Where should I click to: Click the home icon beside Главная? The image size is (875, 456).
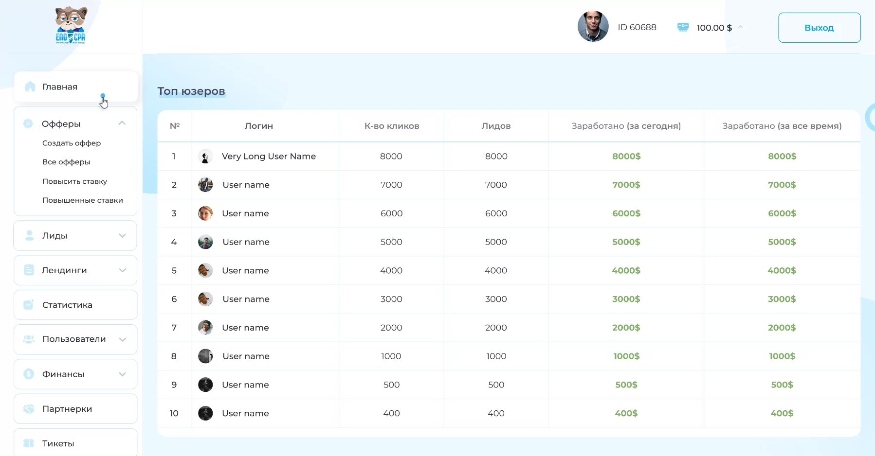[x=30, y=87]
